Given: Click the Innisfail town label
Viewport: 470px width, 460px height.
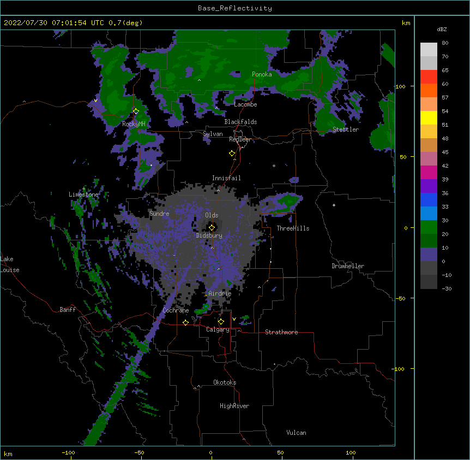Looking at the screenshot, I should 226,178.
